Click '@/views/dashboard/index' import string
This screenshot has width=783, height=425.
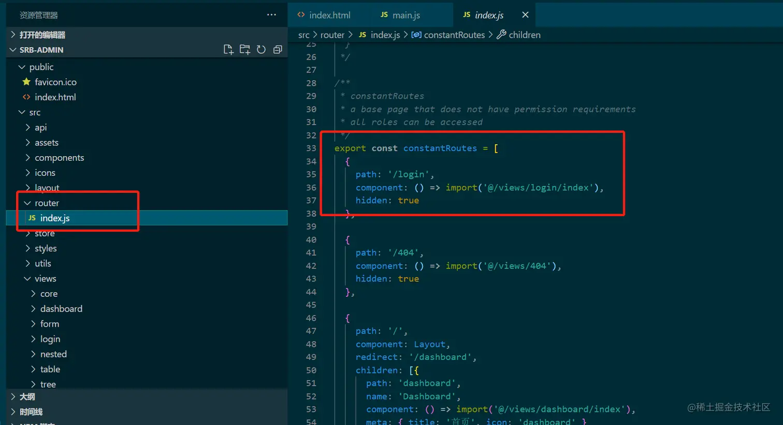[x=559, y=409]
